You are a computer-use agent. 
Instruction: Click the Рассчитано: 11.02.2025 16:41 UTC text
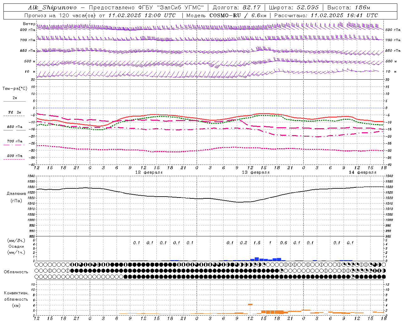[x=326, y=15]
